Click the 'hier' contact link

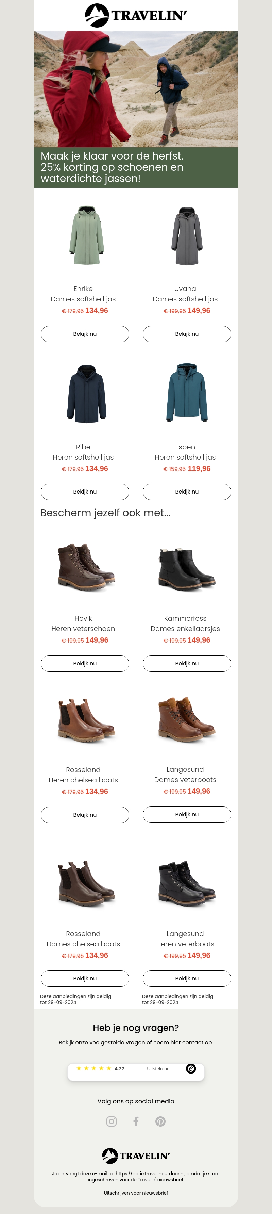(x=175, y=1042)
